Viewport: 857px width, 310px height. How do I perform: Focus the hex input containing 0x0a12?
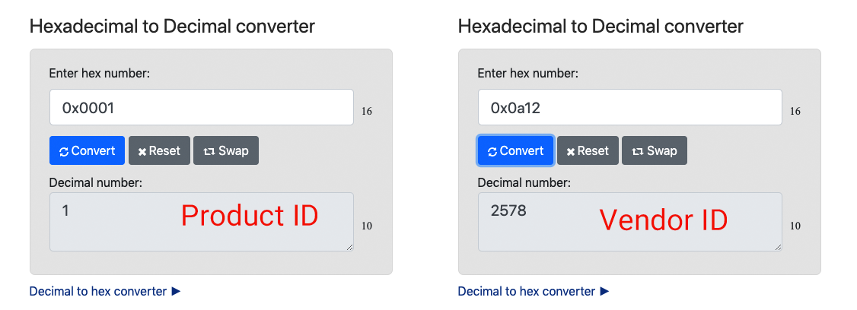tap(630, 107)
